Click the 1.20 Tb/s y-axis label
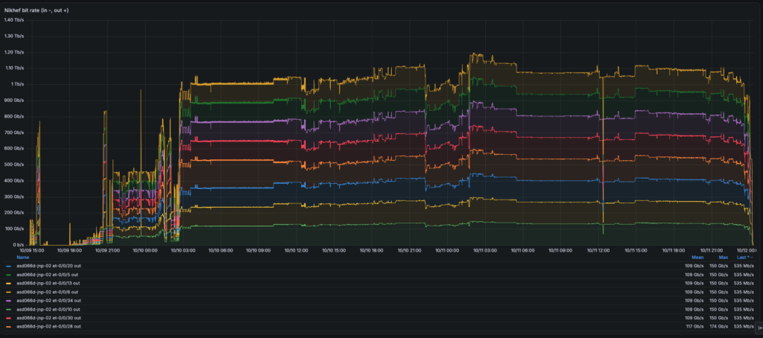 (x=14, y=52)
